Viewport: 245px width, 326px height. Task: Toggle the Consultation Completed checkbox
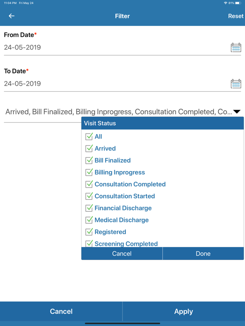click(x=89, y=184)
